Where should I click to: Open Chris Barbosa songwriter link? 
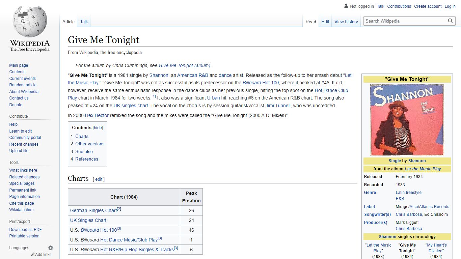tap(409, 214)
